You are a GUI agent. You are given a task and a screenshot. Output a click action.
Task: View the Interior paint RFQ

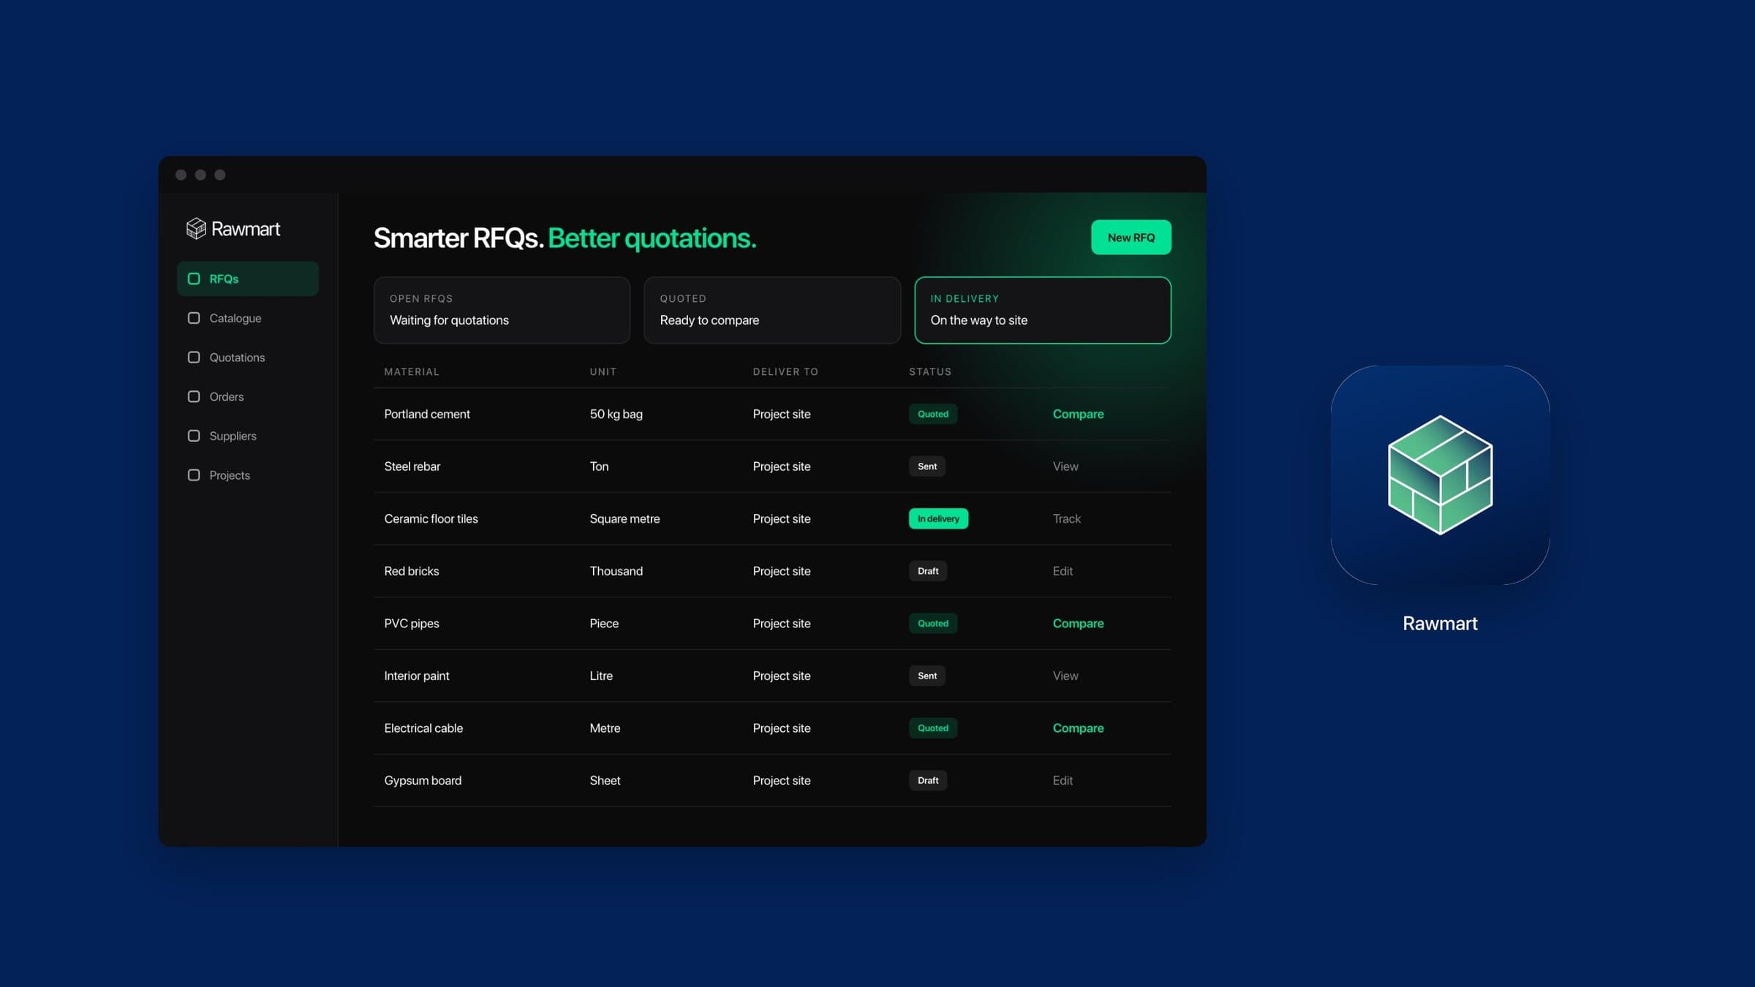1065,676
